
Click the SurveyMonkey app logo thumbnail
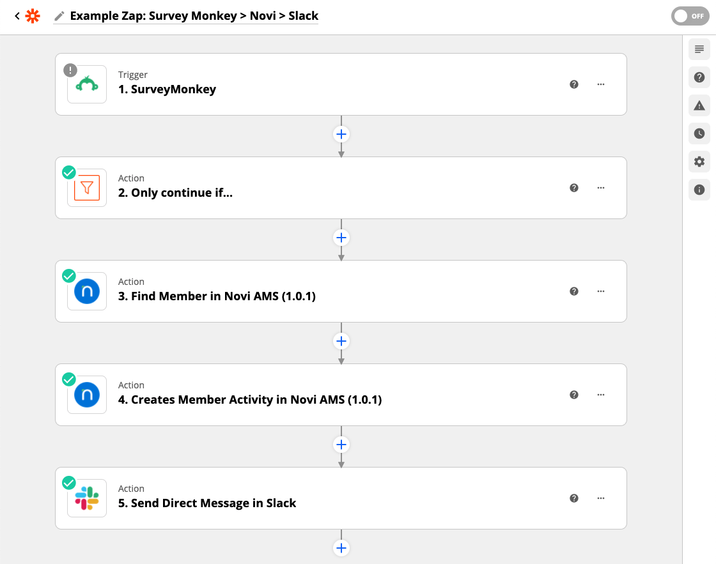point(87,84)
